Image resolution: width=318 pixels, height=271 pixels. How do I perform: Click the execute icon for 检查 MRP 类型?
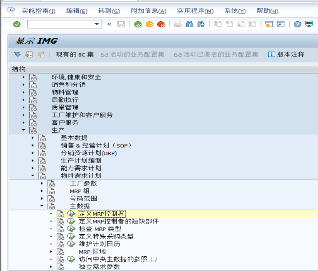(x=71, y=229)
